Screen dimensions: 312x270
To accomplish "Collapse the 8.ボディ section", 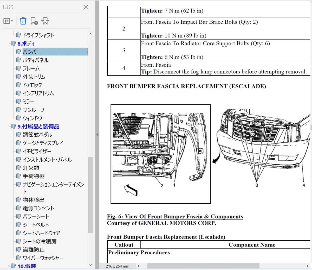I will [x=8, y=43].
